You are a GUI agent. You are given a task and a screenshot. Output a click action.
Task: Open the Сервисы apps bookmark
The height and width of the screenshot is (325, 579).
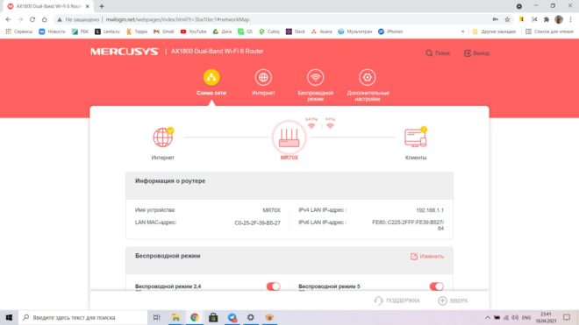[19, 32]
